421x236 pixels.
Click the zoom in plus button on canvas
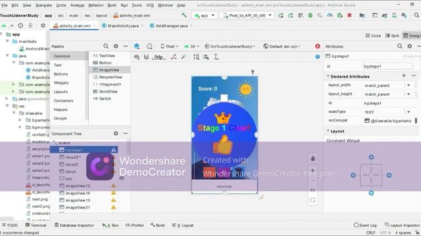(312, 170)
